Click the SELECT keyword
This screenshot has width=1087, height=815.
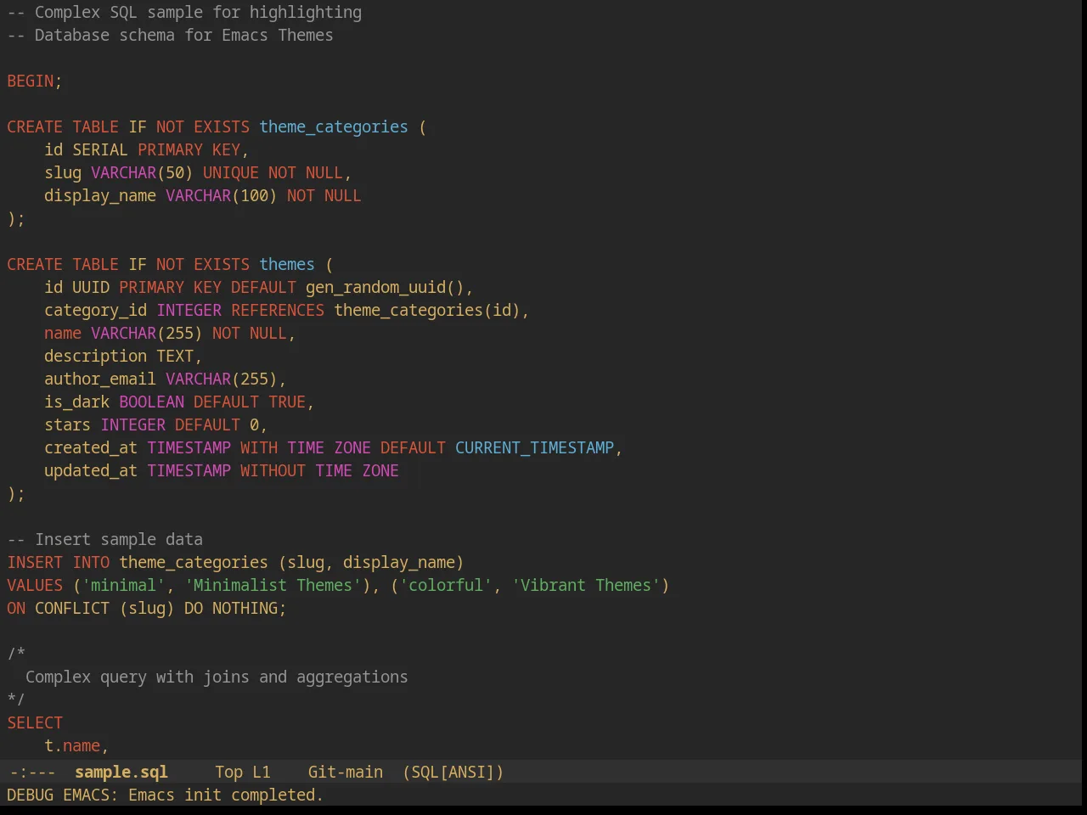(35, 722)
